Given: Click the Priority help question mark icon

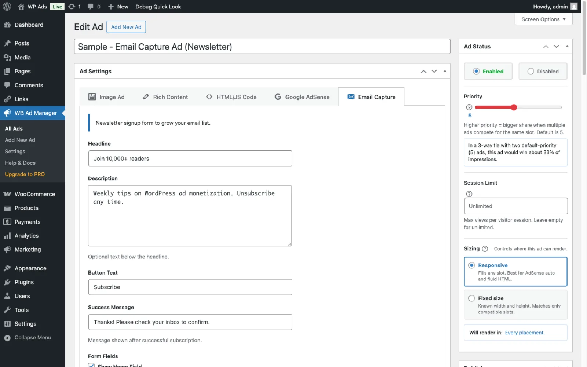Looking at the screenshot, I should click(469, 107).
